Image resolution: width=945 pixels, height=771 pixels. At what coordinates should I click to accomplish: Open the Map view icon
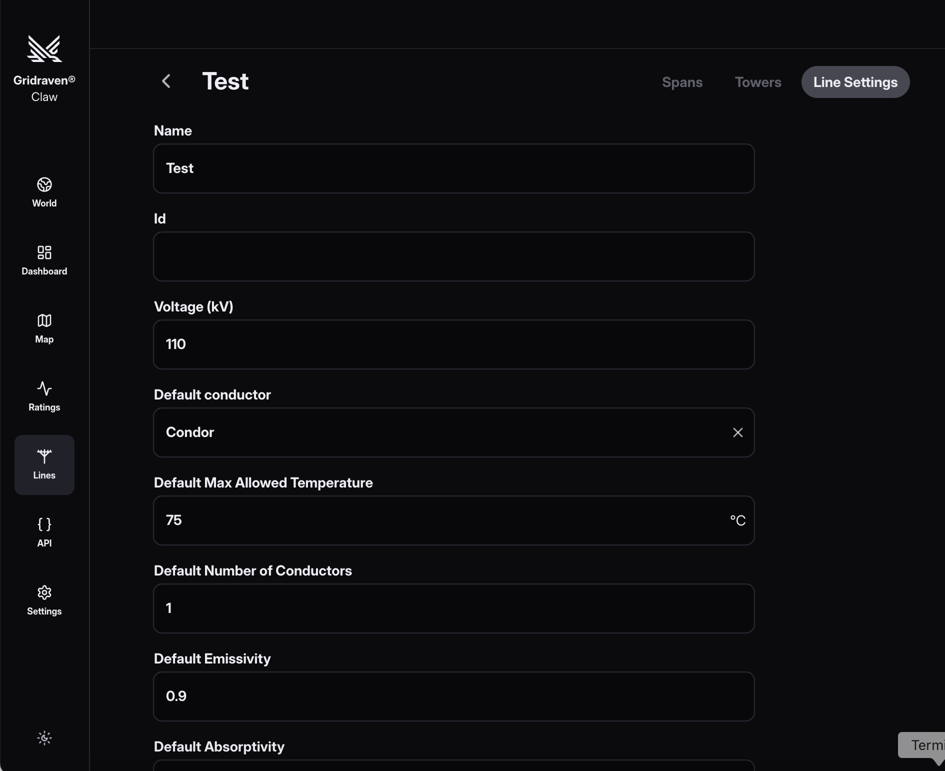[44, 320]
